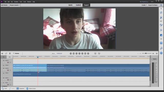Click the first icon in the timeline toolbar
The height and width of the screenshot is (92, 164).
[x=2, y=53]
